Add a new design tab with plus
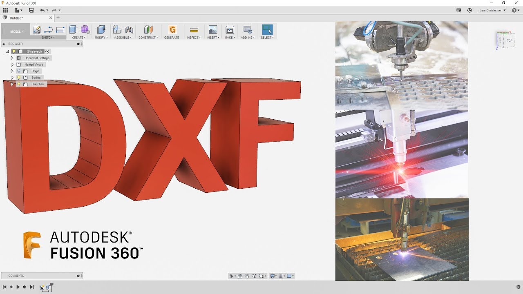 pos(58,18)
